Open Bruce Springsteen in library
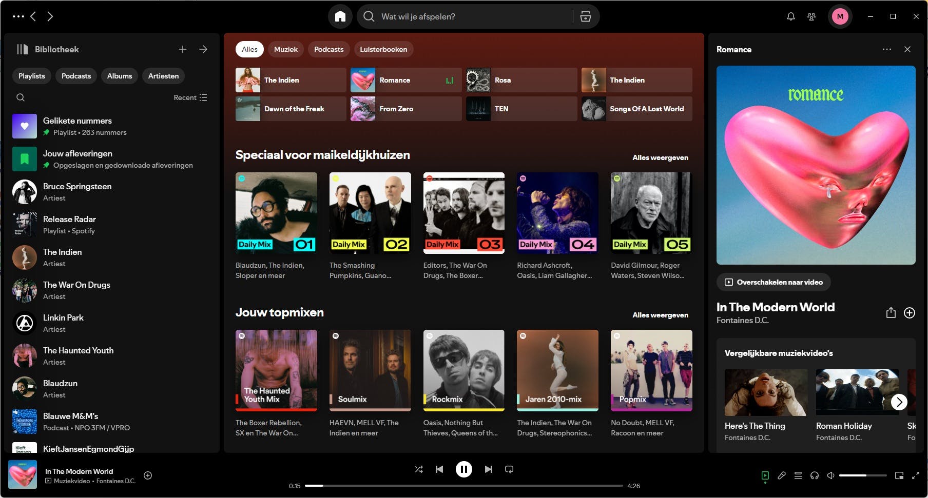 (112, 192)
